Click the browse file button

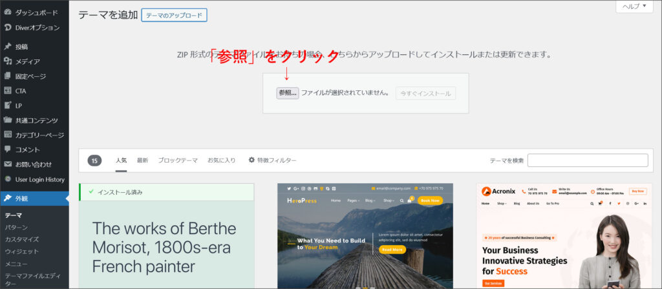coord(287,93)
